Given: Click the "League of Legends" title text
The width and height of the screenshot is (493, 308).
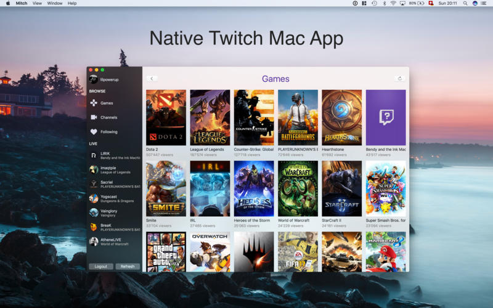Looking at the screenshot, I should [207, 150].
